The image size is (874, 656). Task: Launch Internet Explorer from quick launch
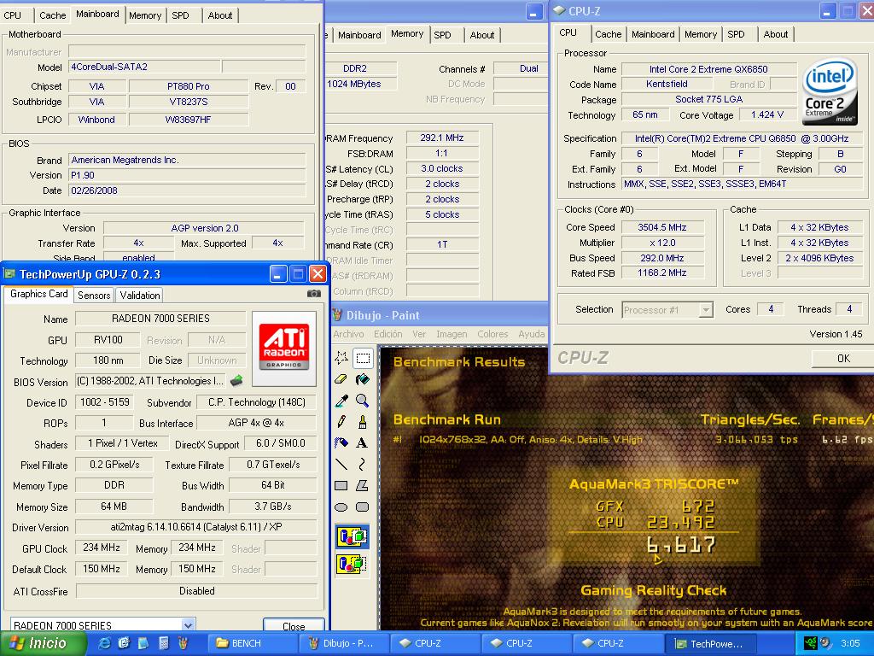tap(104, 643)
